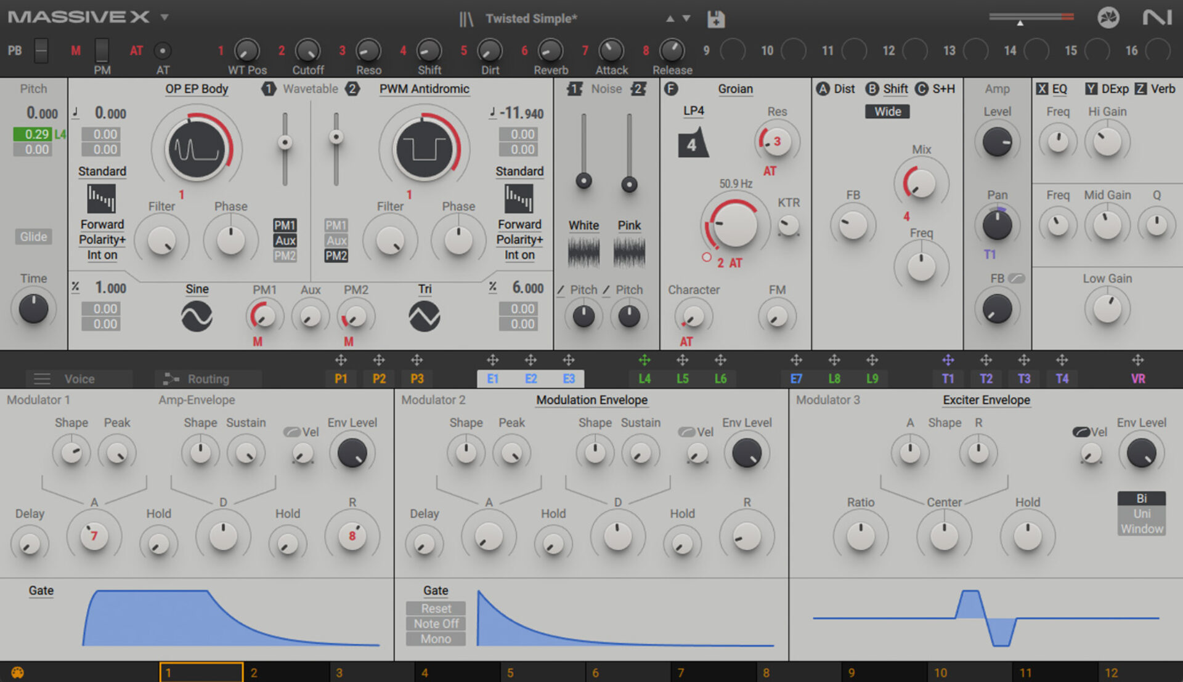This screenshot has height=682, width=1183.
Task: Select the Tri waveform icon
Action: [424, 315]
